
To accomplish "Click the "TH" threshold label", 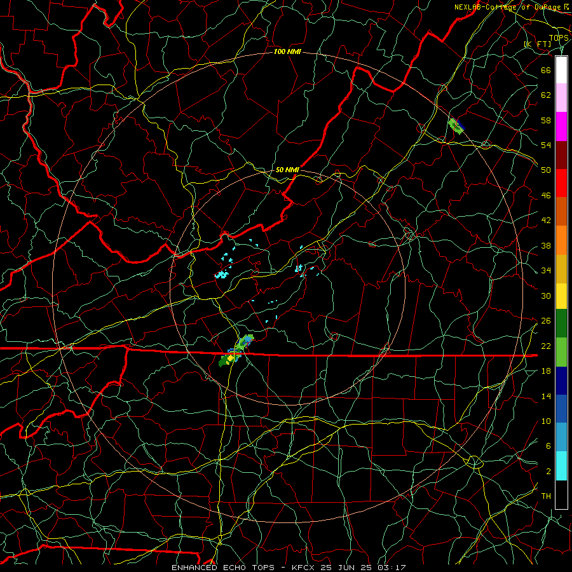I will (546, 496).
